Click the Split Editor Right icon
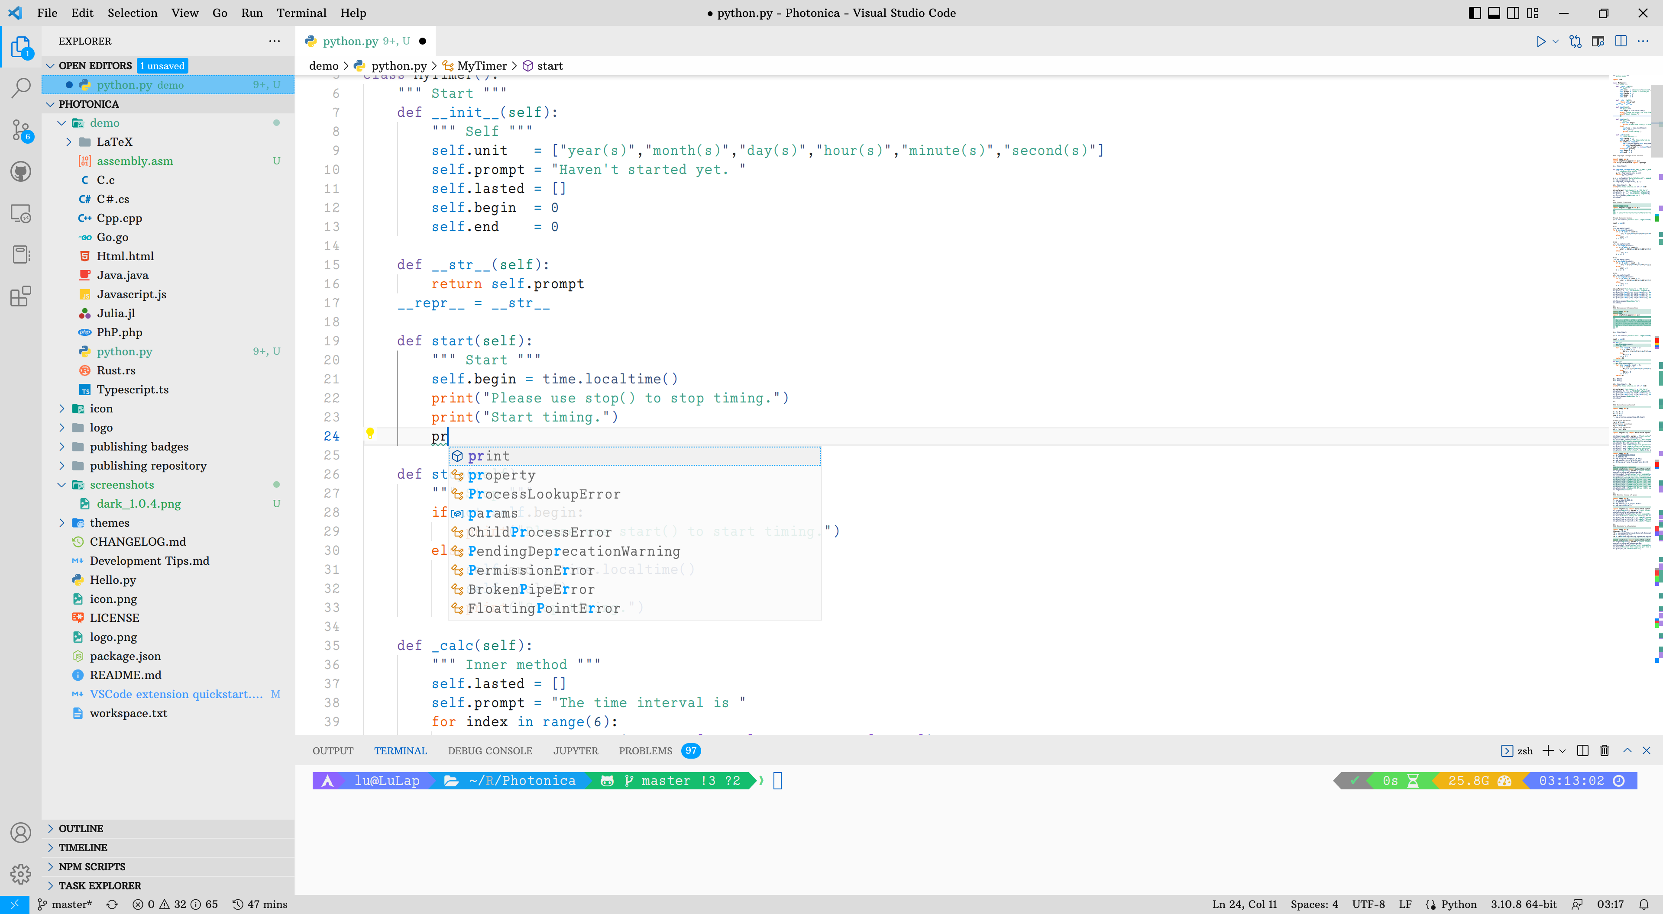Image resolution: width=1663 pixels, height=914 pixels. (1621, 41)
